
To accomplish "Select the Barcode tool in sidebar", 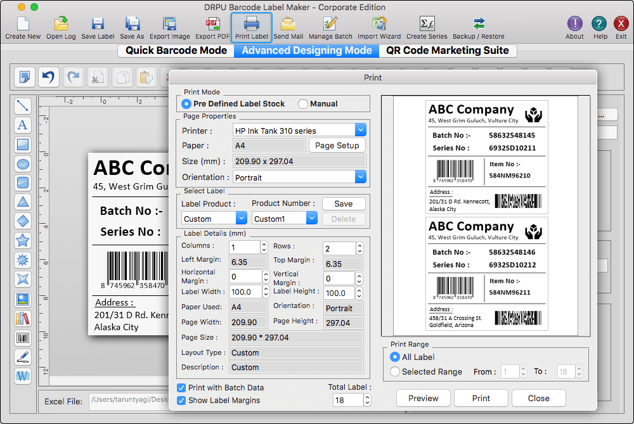I will 23,338.
